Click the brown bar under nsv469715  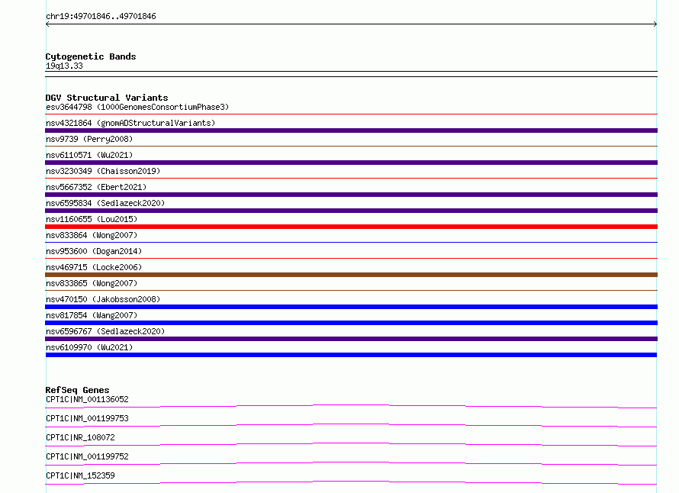point(351,275)
